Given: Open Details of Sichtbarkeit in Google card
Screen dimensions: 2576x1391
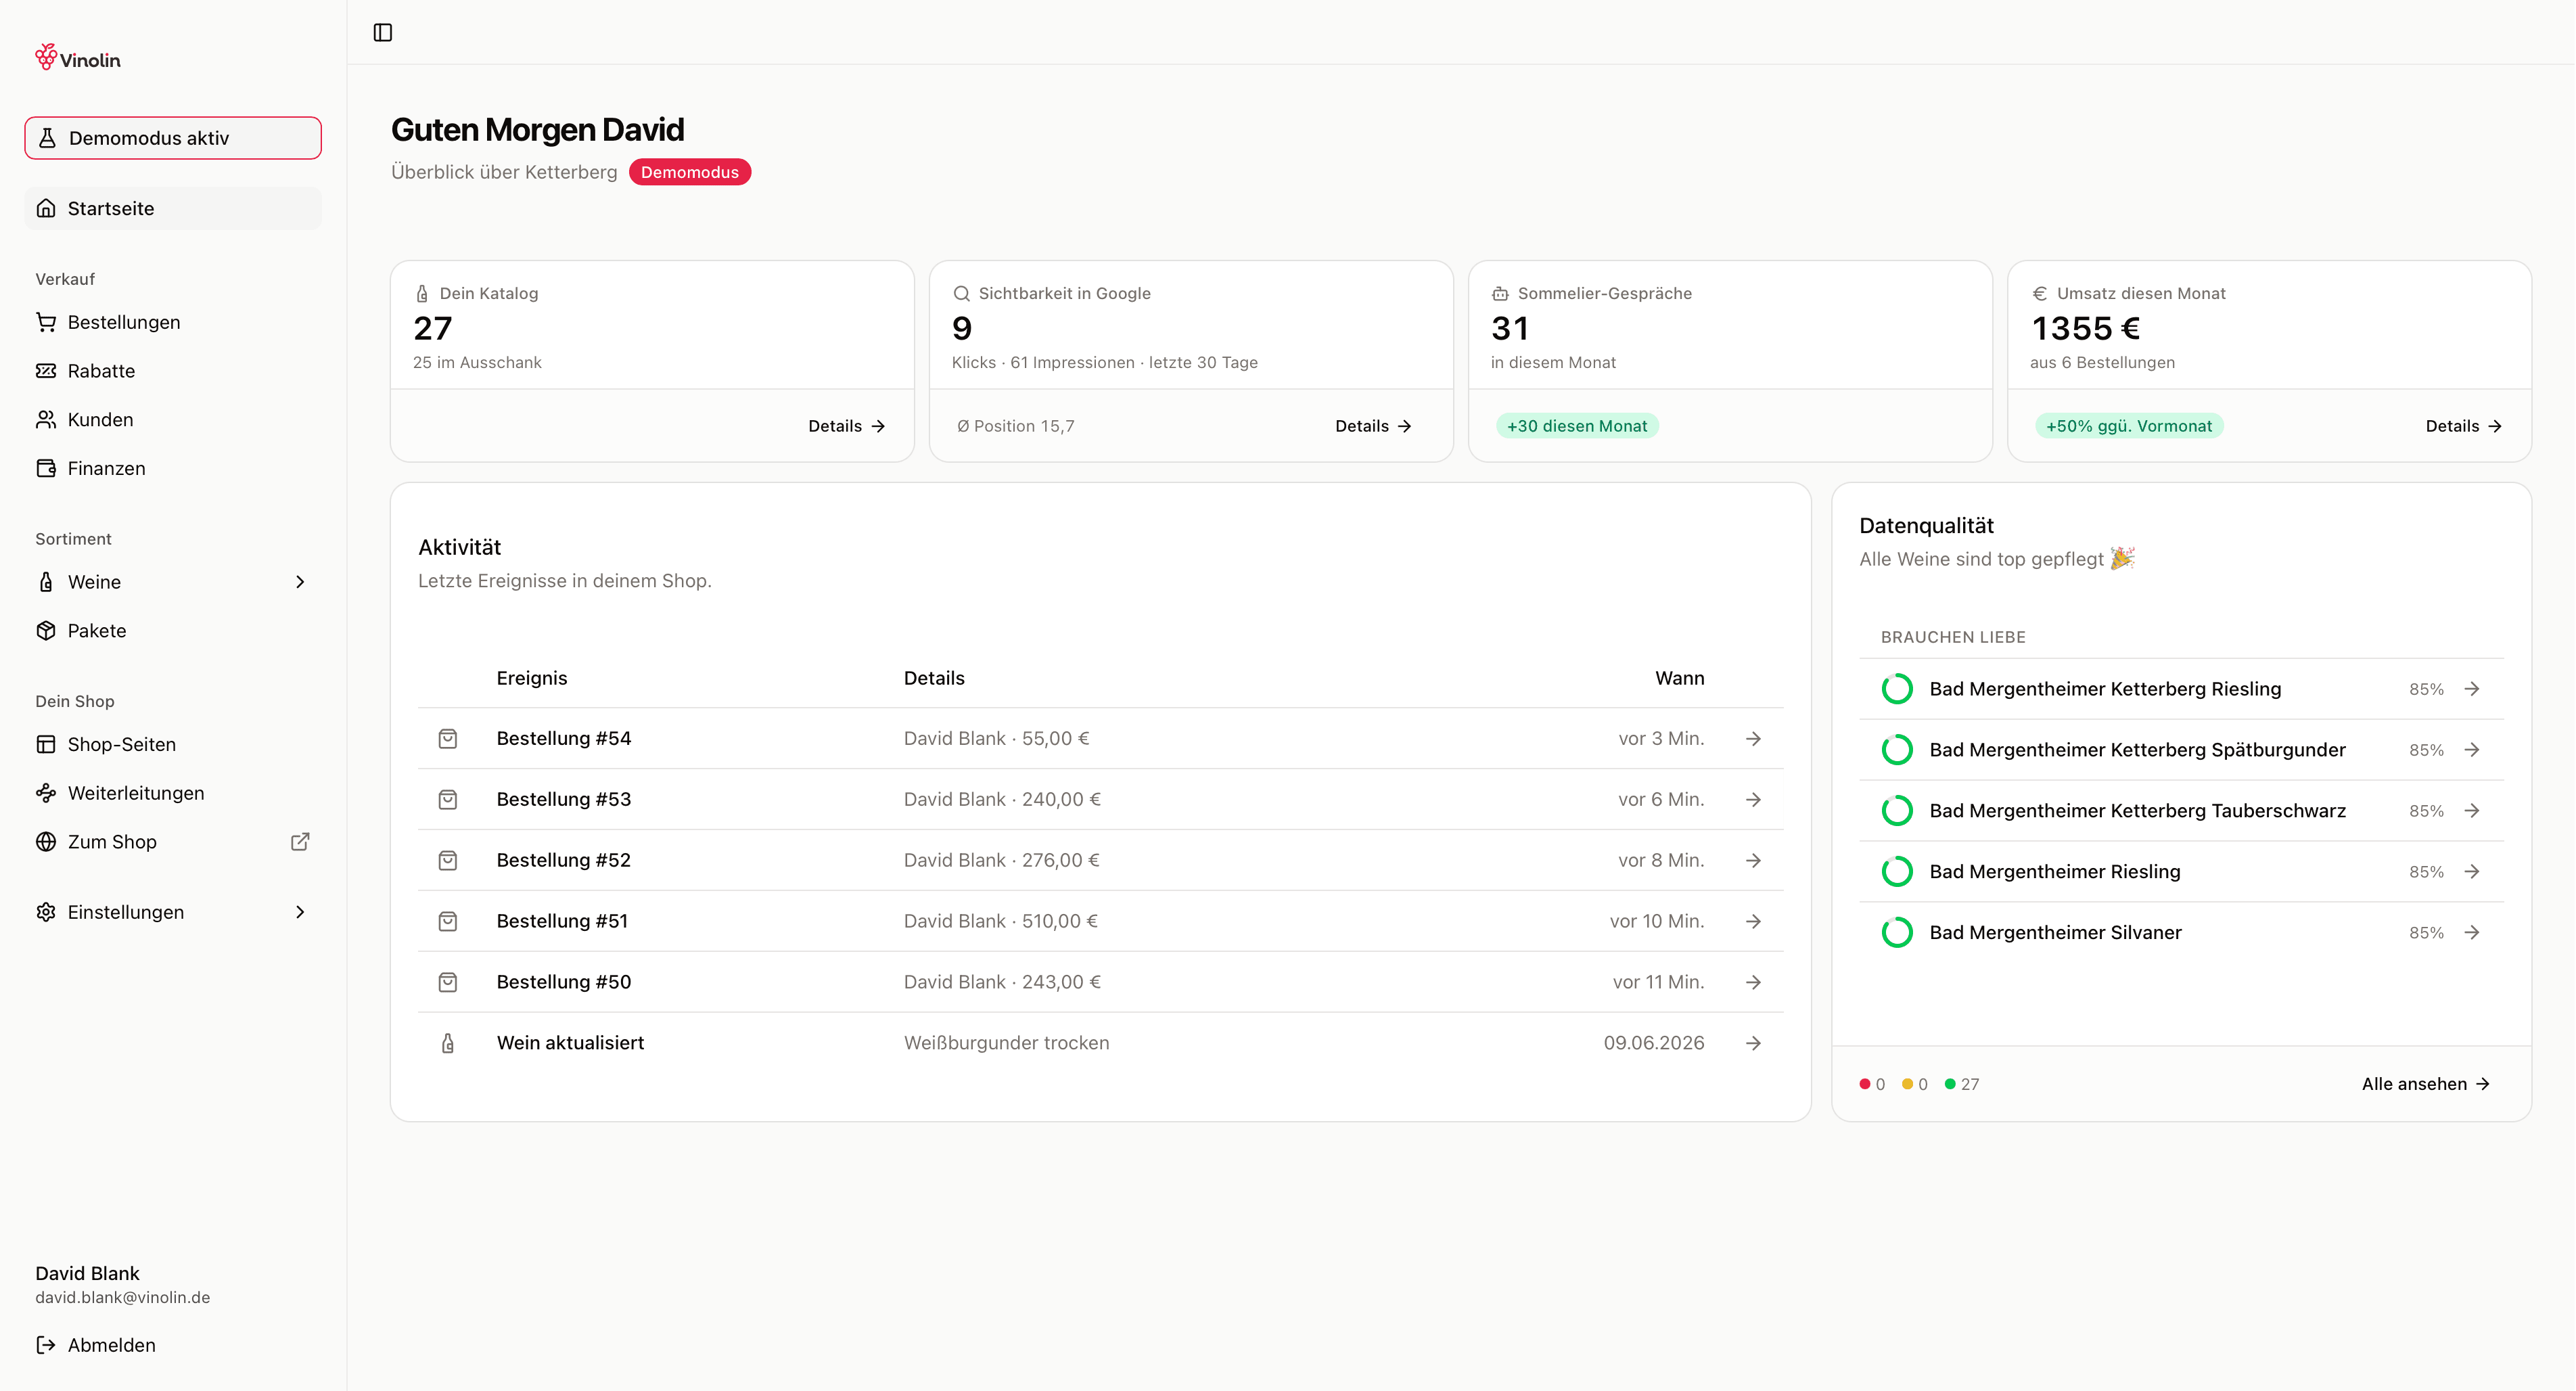Looking at the screenshot, I should pos(1373,426).
